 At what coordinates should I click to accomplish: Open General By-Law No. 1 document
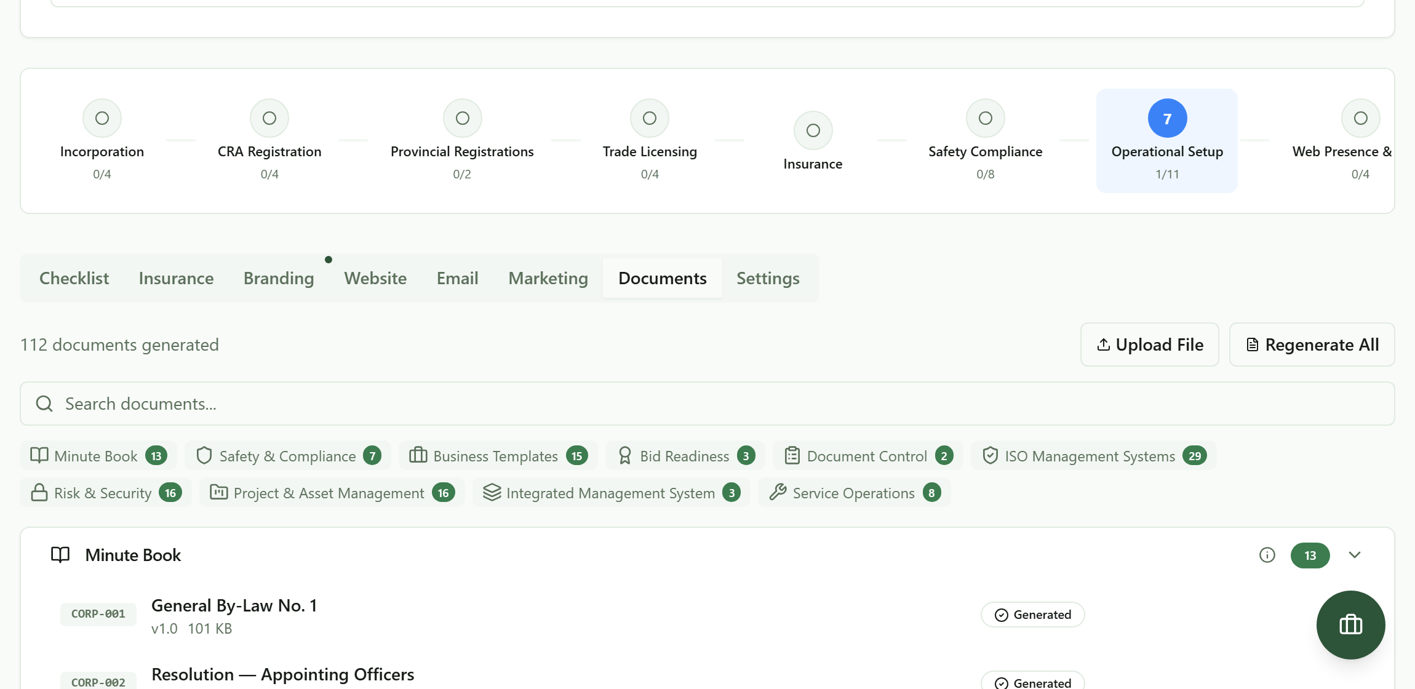coord(234,605)
